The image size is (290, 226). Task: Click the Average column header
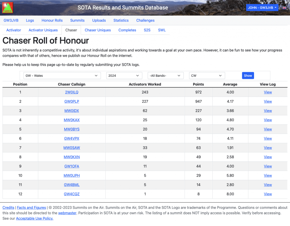(230, 84)
